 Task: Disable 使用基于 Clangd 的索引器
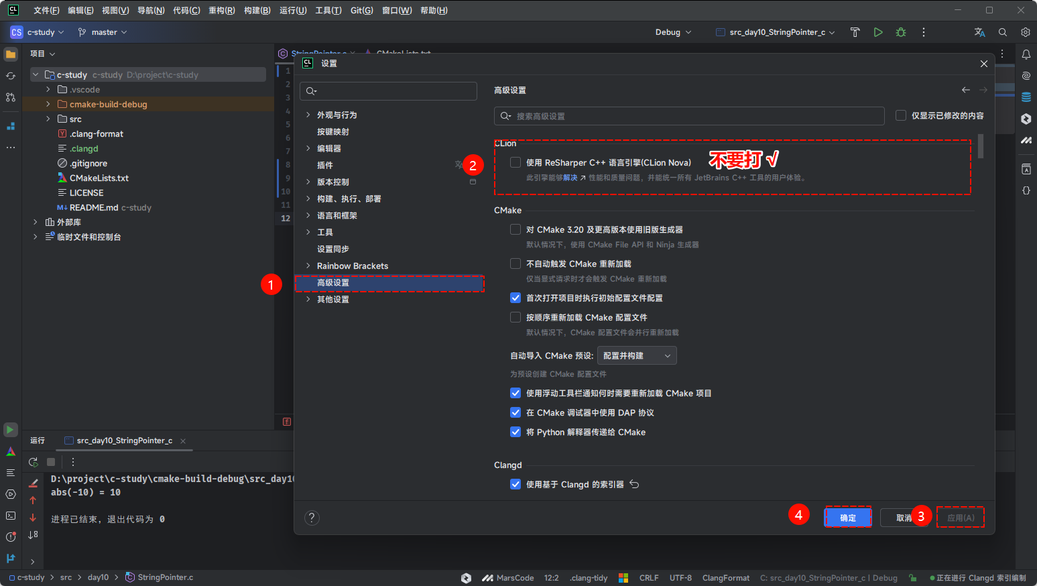point(515,484)
